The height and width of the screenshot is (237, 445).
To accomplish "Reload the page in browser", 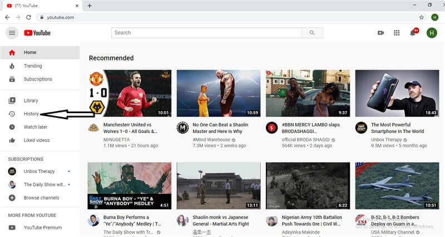I will 28,17.
